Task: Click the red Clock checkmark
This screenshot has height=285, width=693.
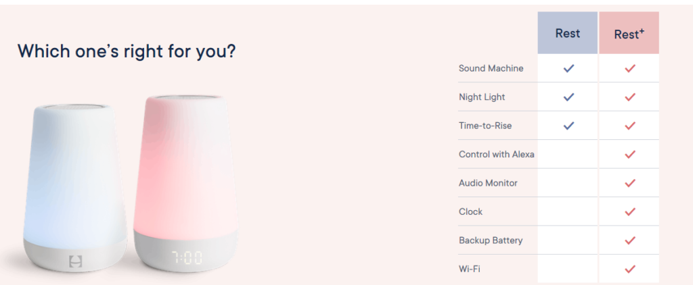Action: [x=630, y=212]
